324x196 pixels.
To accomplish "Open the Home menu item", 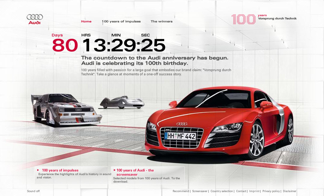I will click(86, 22).
